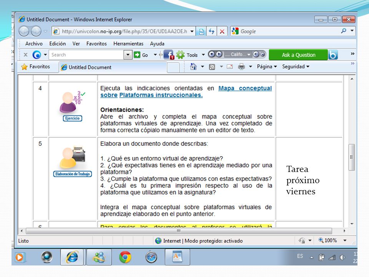Open the Favoritos menu in menu bar
The width and height of the screenshot is (369, 277).
[x=96, y=43]
